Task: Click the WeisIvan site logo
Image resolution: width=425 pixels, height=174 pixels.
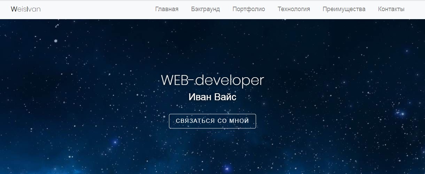Action: (26, 9)
